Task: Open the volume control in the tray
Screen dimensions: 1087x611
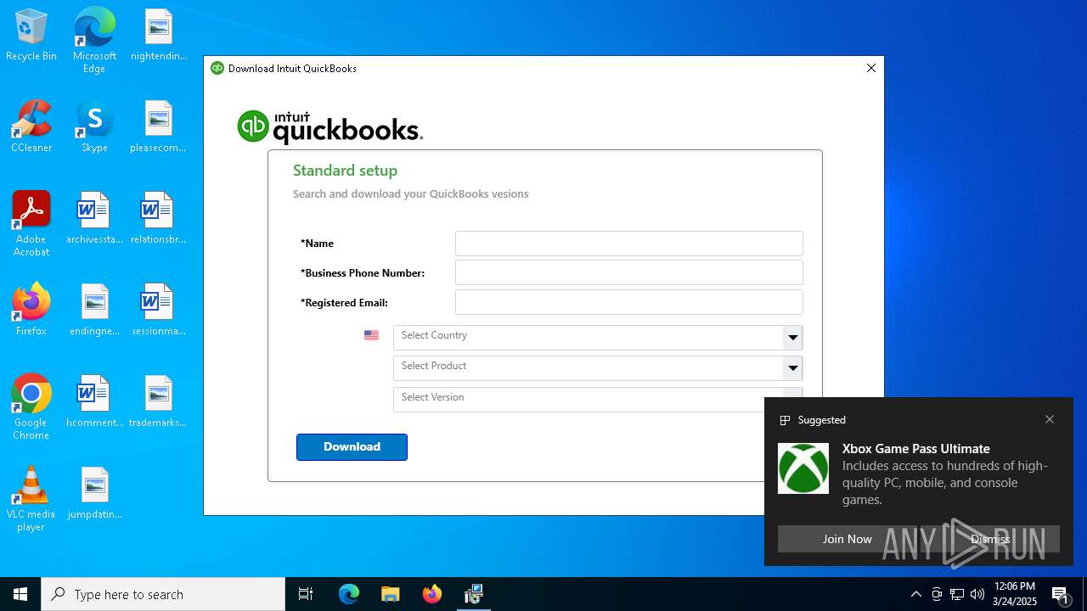Action: click(x=977, y=594)
